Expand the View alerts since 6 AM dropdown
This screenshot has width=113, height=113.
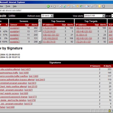(x=103, y=16)
